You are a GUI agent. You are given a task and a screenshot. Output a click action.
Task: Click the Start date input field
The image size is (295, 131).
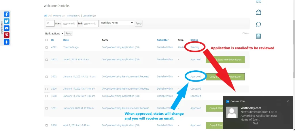[x=69, y=23]
